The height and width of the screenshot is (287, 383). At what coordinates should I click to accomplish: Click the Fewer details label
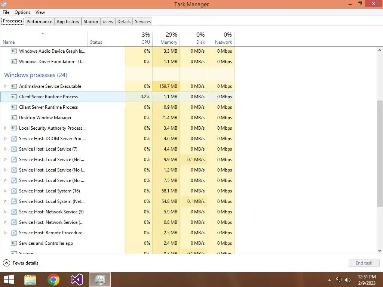pyautogui.click(x=25, y=263)
